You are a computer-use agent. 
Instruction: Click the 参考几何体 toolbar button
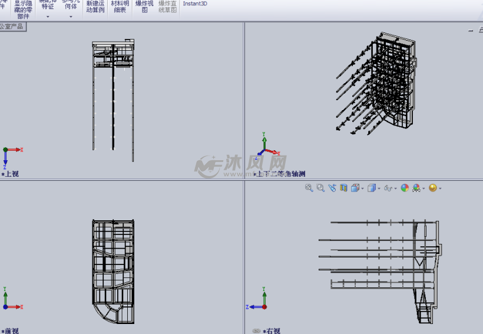(71, 5)
